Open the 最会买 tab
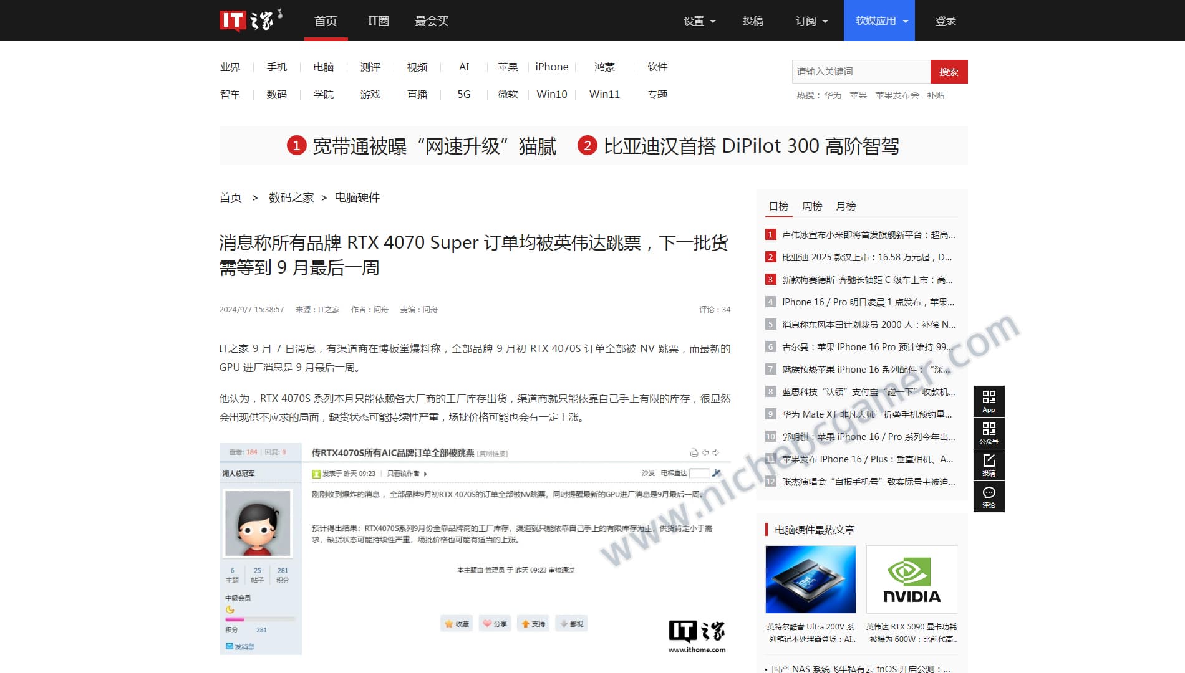Screen dimensions: 1185x673 point(432,21)
